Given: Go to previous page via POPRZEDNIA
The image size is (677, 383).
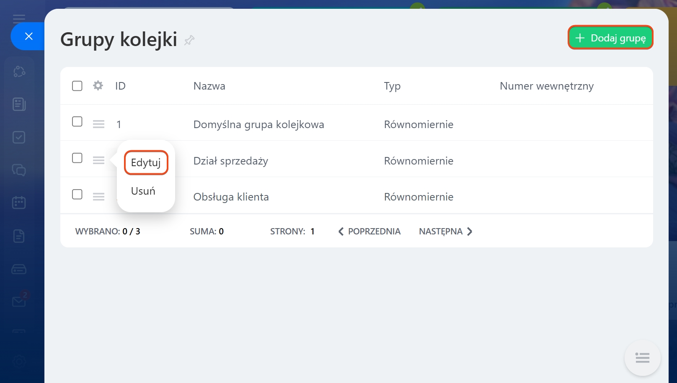Looking at the screenshot, I should click(x=370, y=231).
